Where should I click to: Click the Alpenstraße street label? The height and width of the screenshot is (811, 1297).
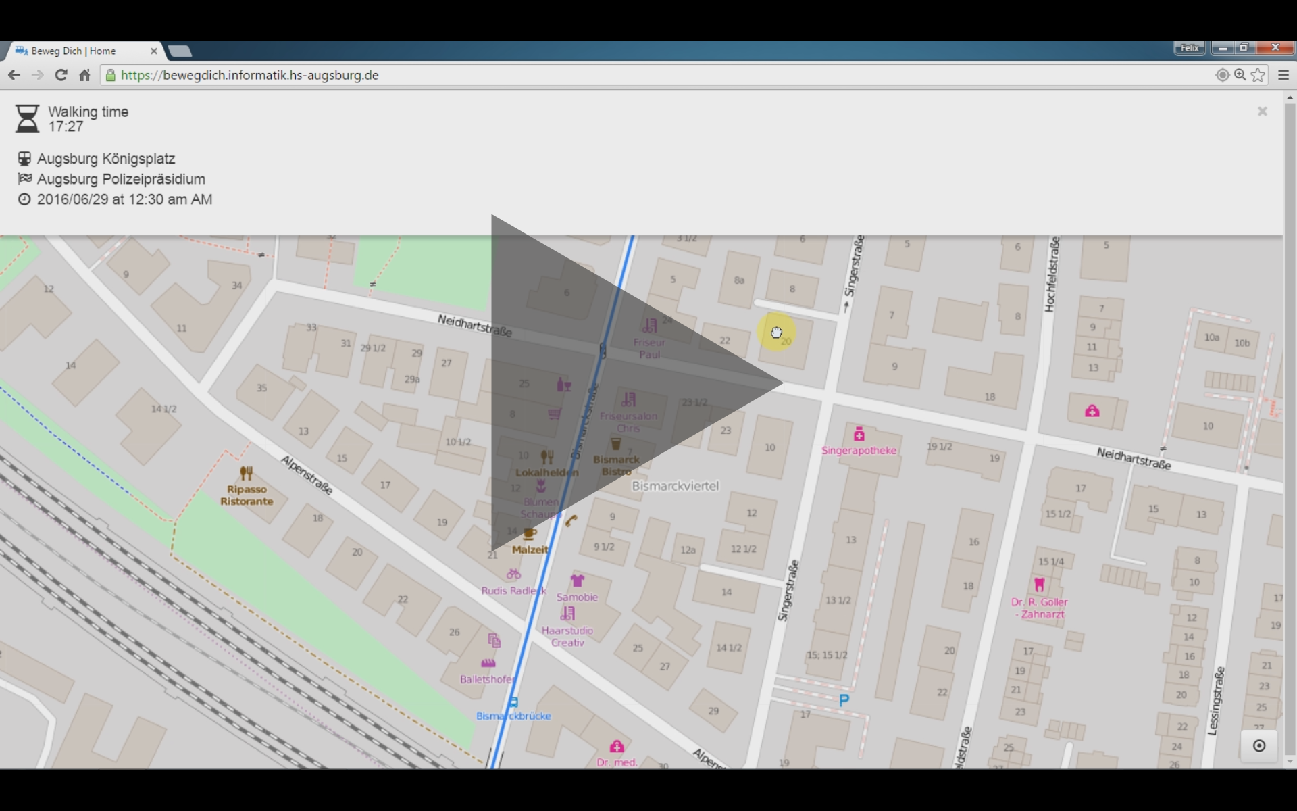point(307,475)
